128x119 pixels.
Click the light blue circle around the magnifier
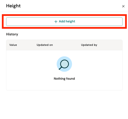point(64,64)
